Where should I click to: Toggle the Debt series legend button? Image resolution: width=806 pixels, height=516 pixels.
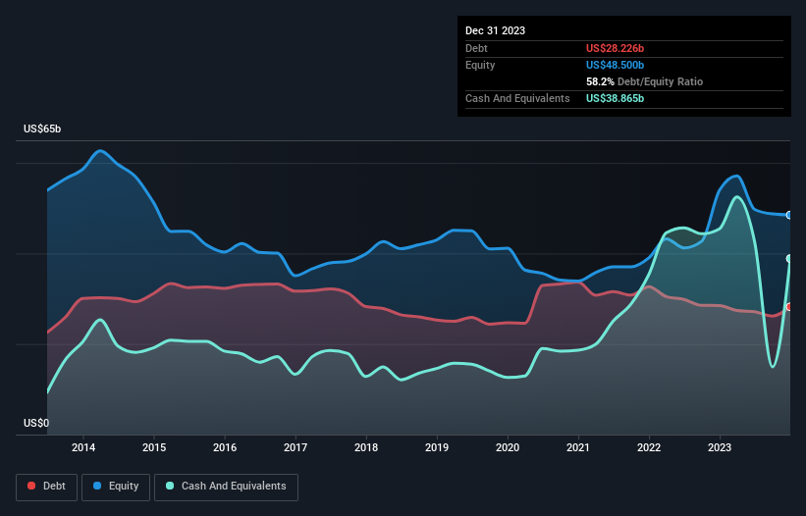pyautogui.click(x=46, y=487)
